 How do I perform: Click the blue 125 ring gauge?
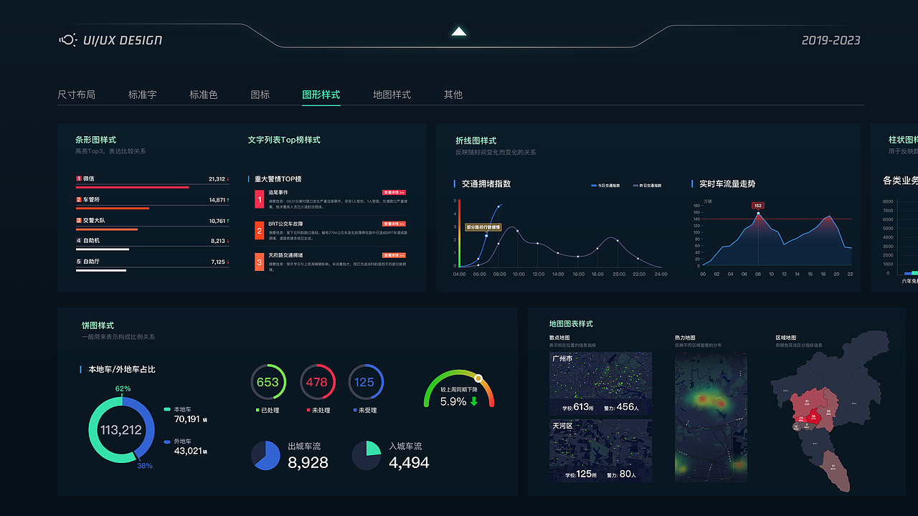pos(365,382)
